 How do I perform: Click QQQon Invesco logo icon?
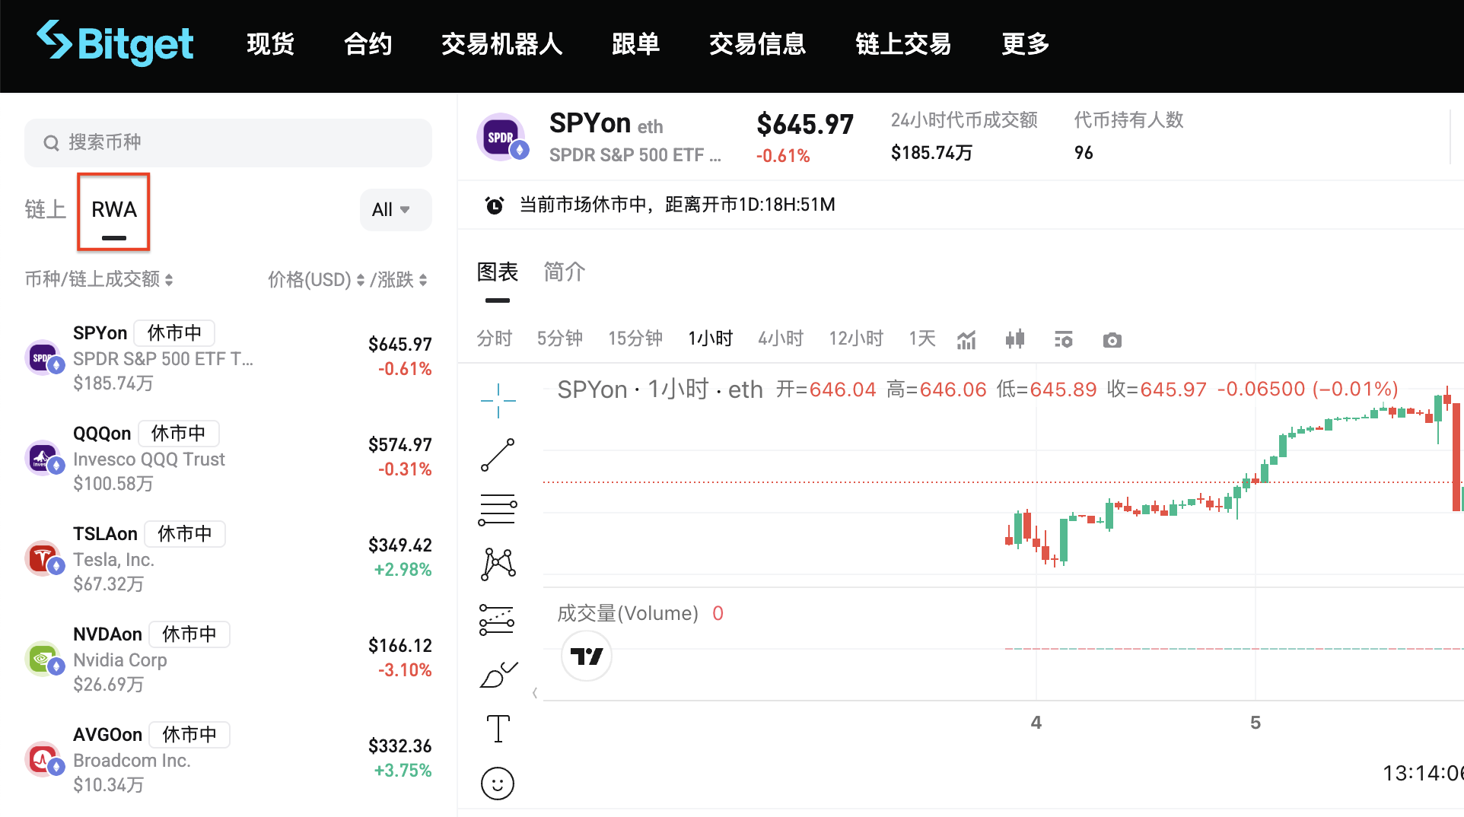pyautogui.click(x=43, y=459)
